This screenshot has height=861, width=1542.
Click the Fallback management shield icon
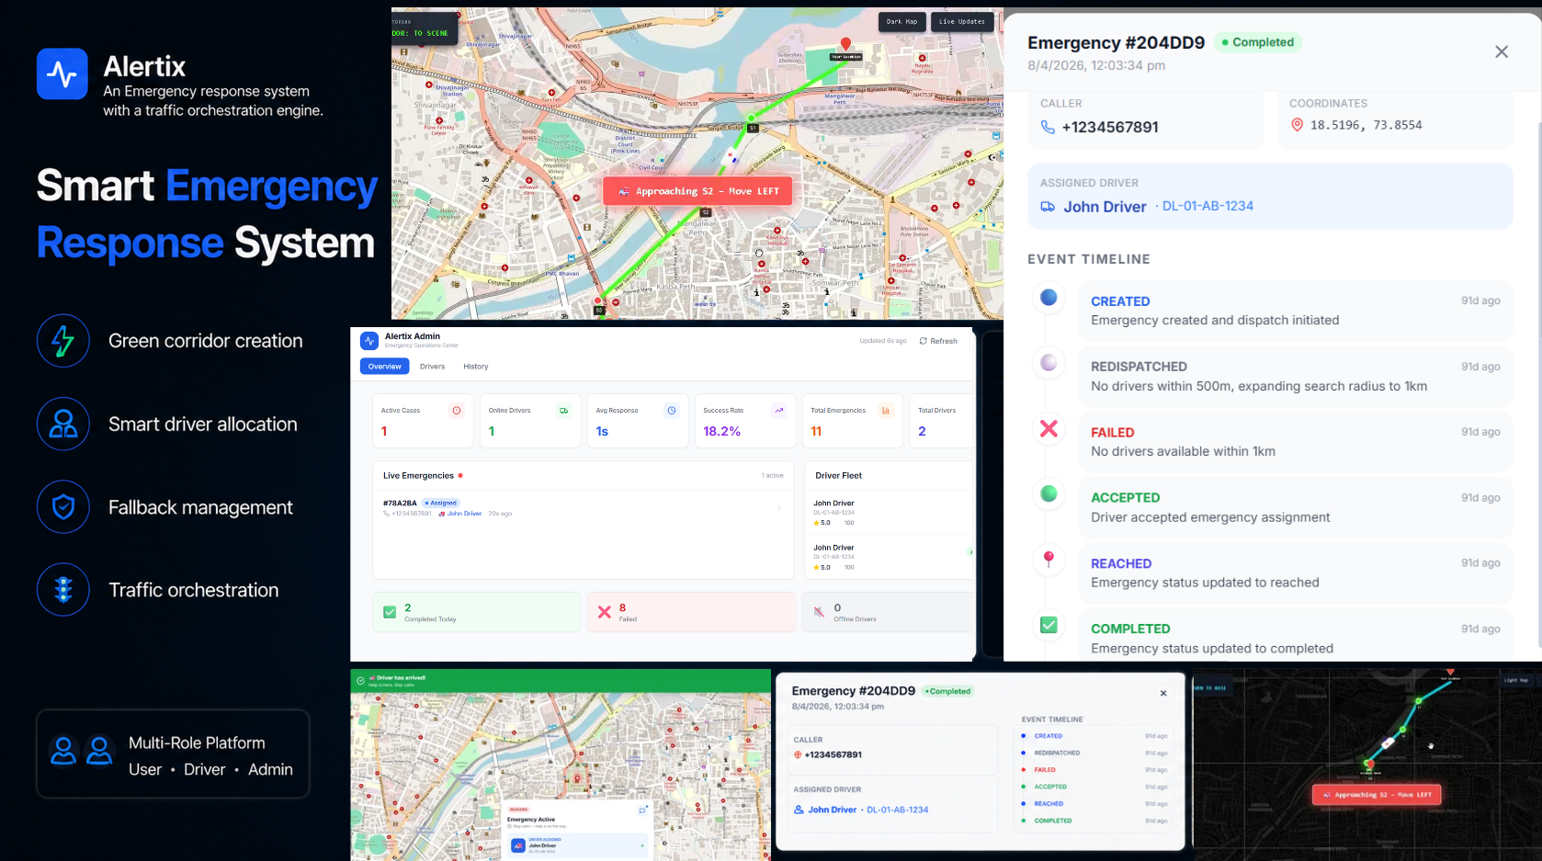tap(63, 506)
